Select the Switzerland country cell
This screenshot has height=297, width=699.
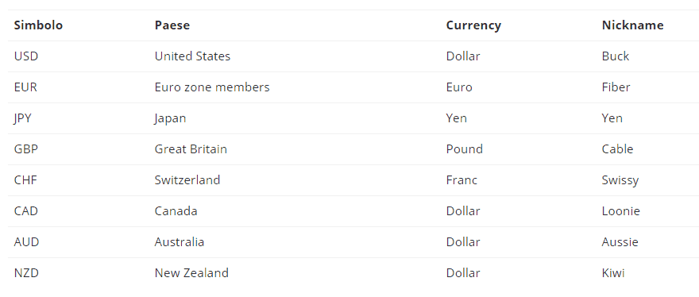click(x=187, y=180)
